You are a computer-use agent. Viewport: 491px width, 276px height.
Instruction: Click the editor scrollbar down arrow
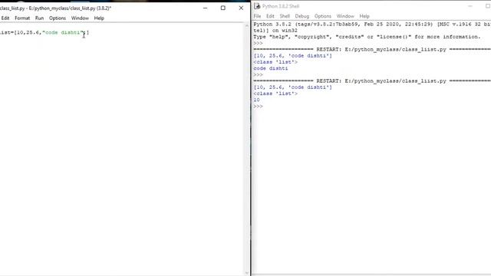247,273
